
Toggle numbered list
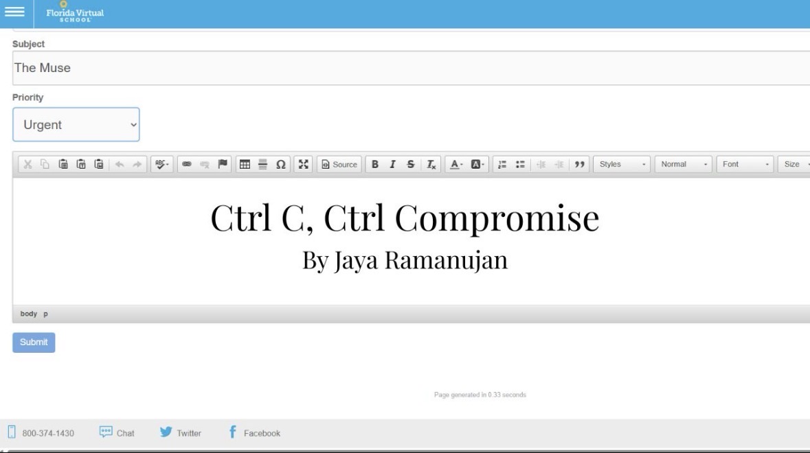pos(502,164)
